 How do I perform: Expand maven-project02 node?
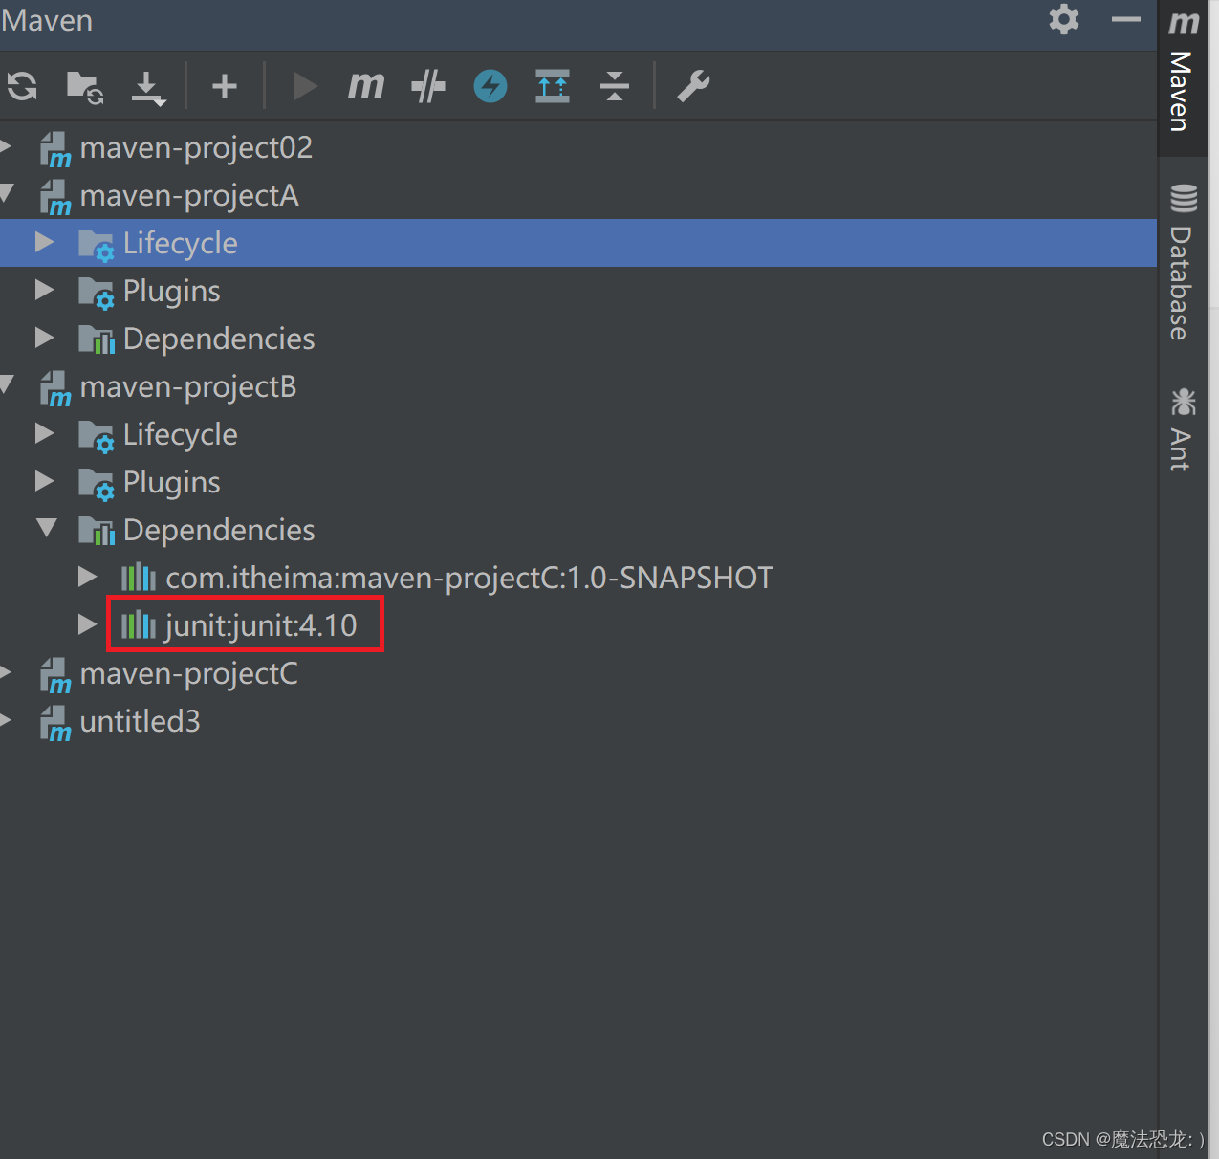[x=6, y=146]
